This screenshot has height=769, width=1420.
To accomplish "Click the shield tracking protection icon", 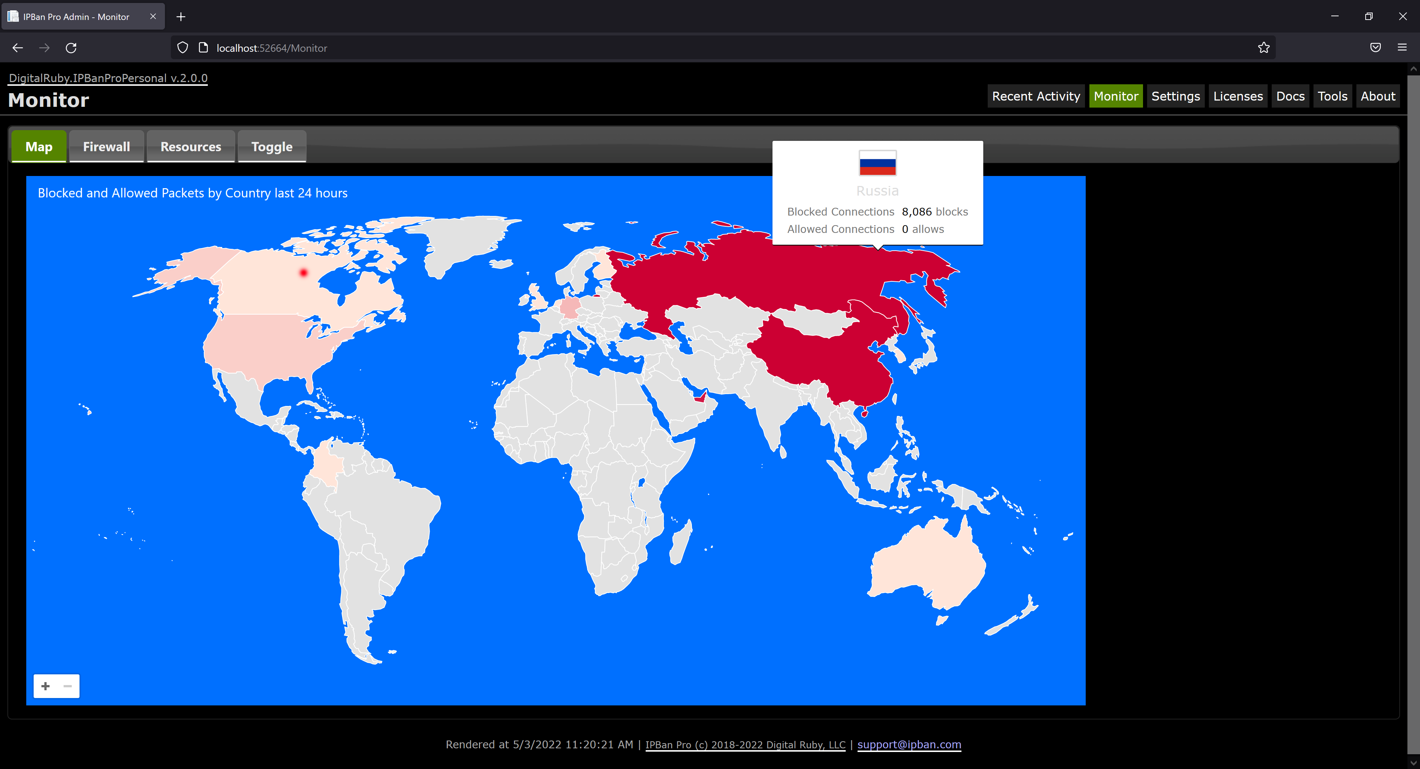I will coord(182,48).
